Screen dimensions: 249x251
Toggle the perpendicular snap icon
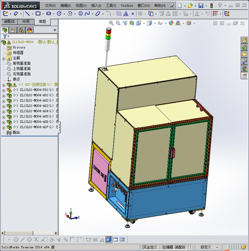pos(59,240)
